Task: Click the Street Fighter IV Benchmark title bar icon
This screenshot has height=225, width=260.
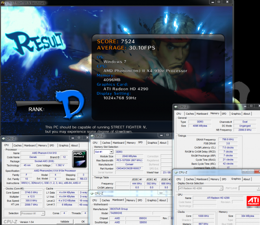Action: [x=3, y=3]
